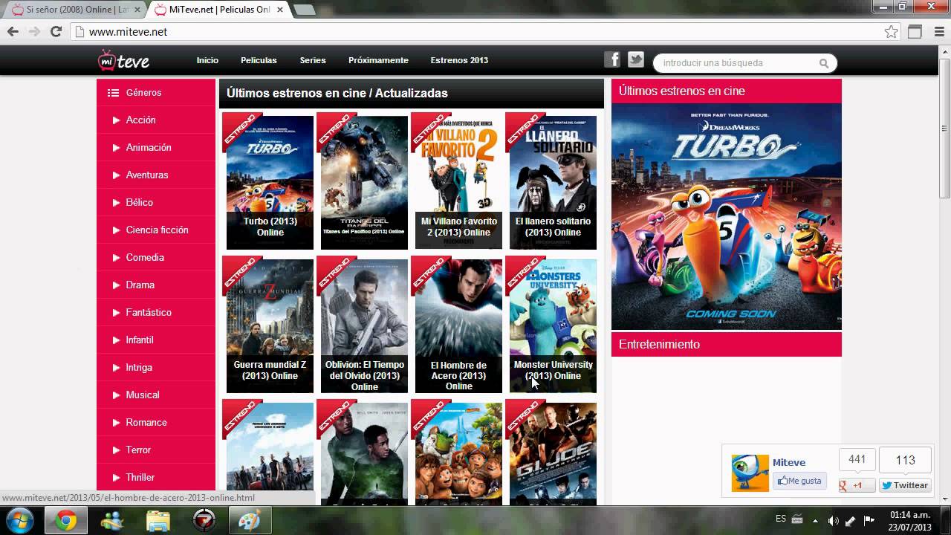951x535 pixels.
Task: Open Chrome from the taskbar
Action: (65, 520)
